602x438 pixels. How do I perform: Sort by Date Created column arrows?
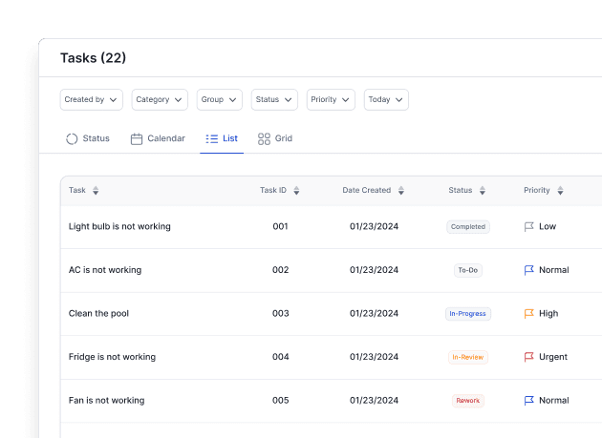(x=400, y=191)
